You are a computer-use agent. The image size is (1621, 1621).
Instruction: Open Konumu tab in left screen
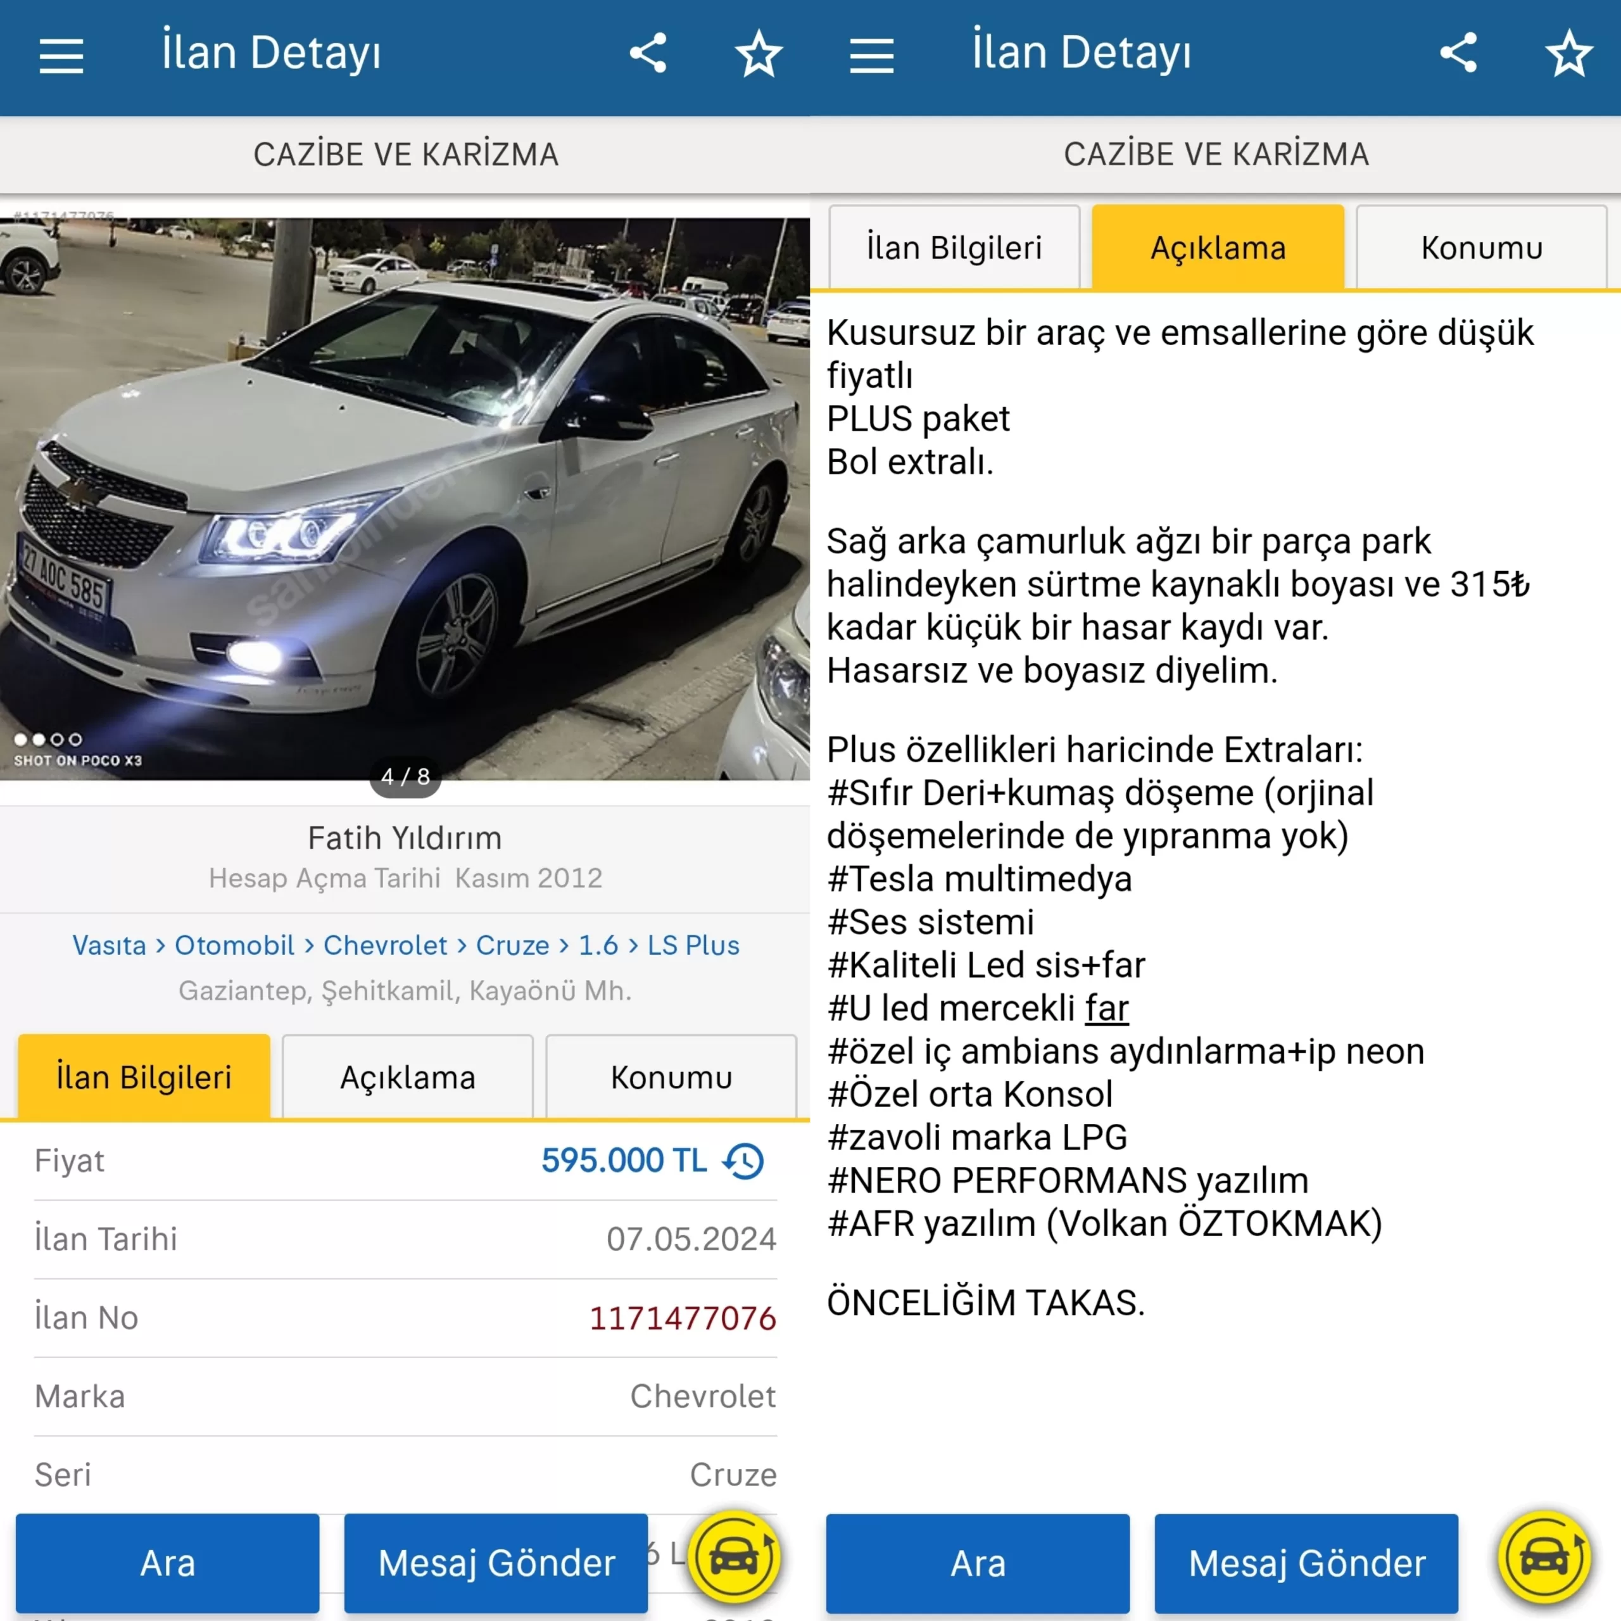pyautogui.click(x=671, y=1077)
